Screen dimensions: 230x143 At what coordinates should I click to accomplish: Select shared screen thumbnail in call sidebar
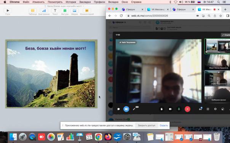(x=217, y=46)
